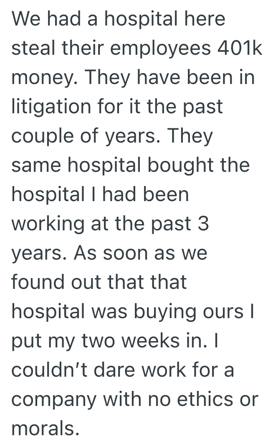Select the word "same"
This screenshot has height=444, width=278.
pyautogui.click(x=36, y=166)
